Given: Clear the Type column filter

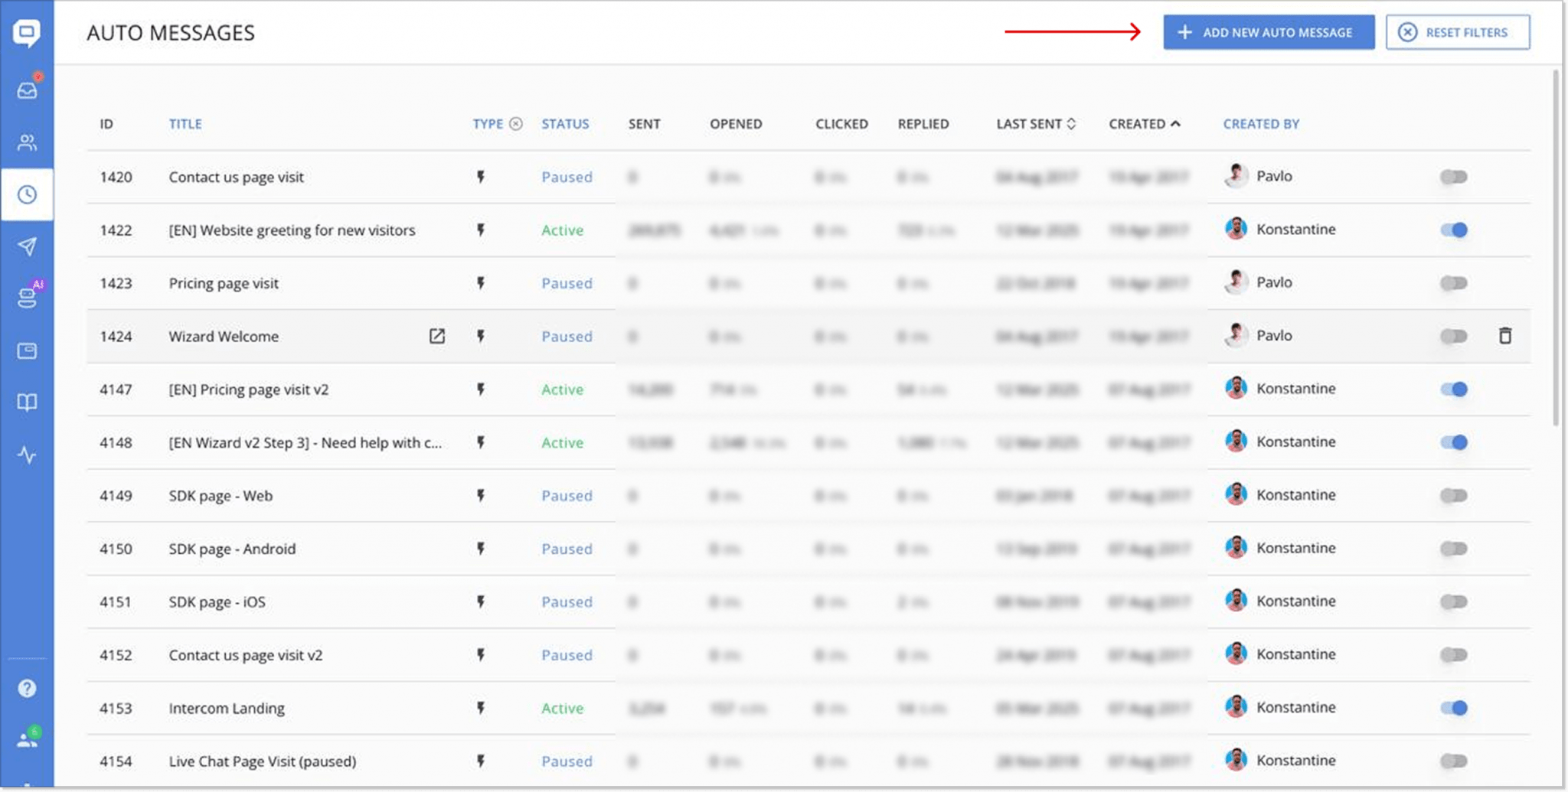Looking at the screenshot, I should [x=516, y=124].
